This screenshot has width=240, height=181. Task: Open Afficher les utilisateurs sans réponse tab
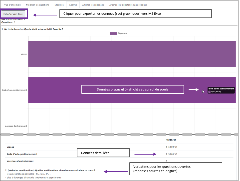pyautogui.click(x=128, y=5)
